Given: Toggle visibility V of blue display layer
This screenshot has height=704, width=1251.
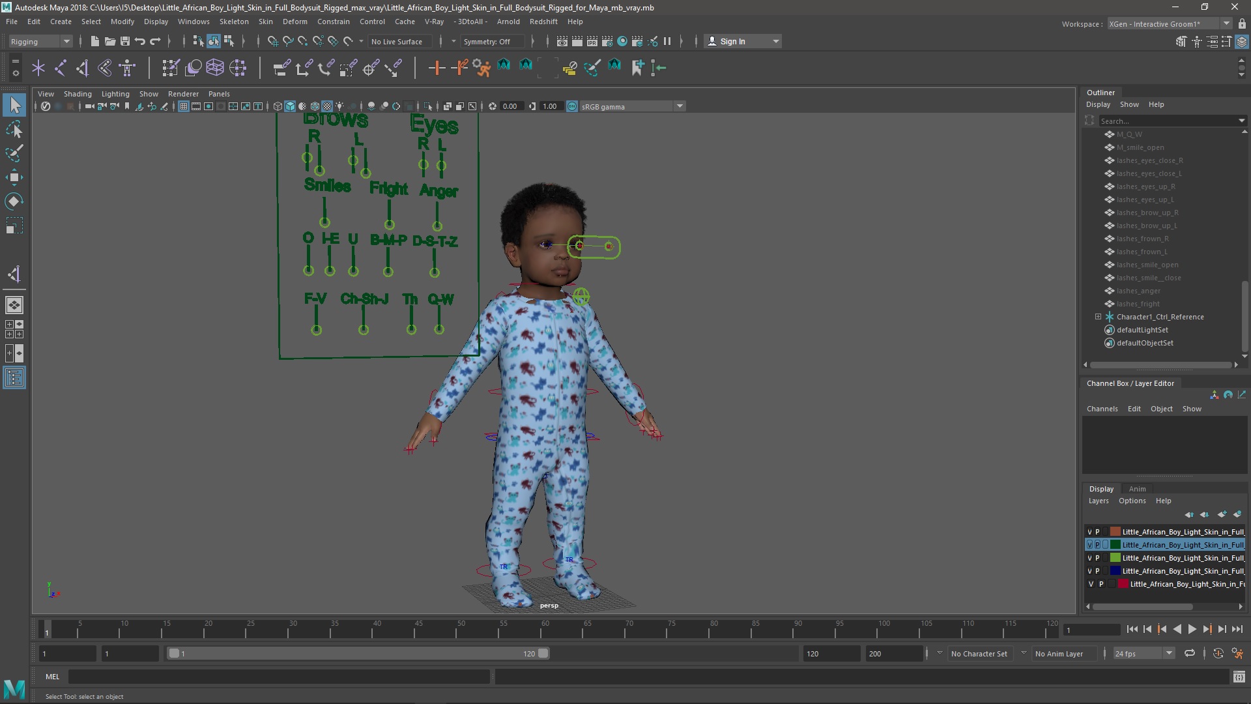Looking at the screenshot, I should click(1089, 571).
